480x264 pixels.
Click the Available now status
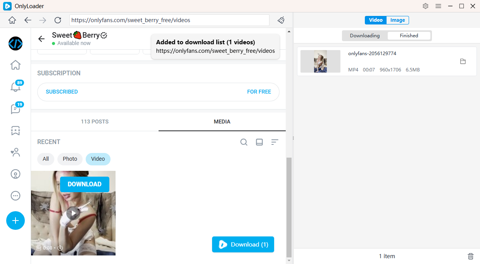point(71,43)
